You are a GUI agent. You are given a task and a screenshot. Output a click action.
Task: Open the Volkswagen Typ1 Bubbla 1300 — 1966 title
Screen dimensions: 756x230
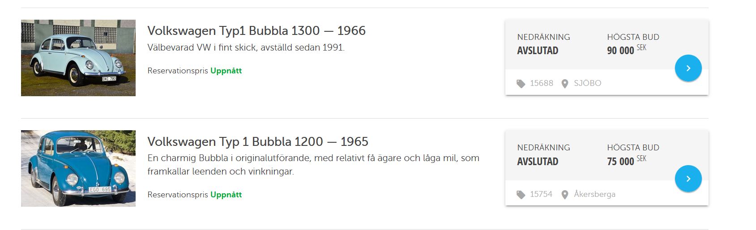click(x=256, y=31)
